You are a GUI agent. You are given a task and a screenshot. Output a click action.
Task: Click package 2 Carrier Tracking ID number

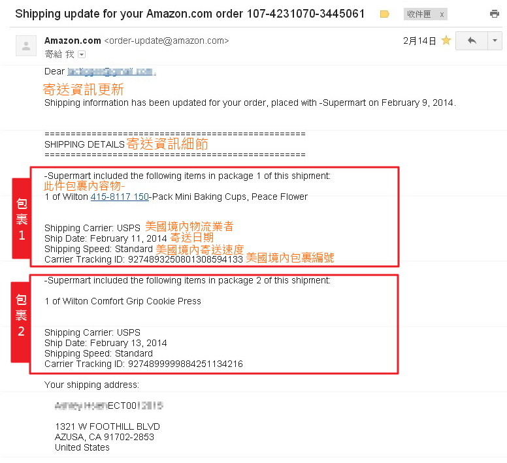(186, 364)
